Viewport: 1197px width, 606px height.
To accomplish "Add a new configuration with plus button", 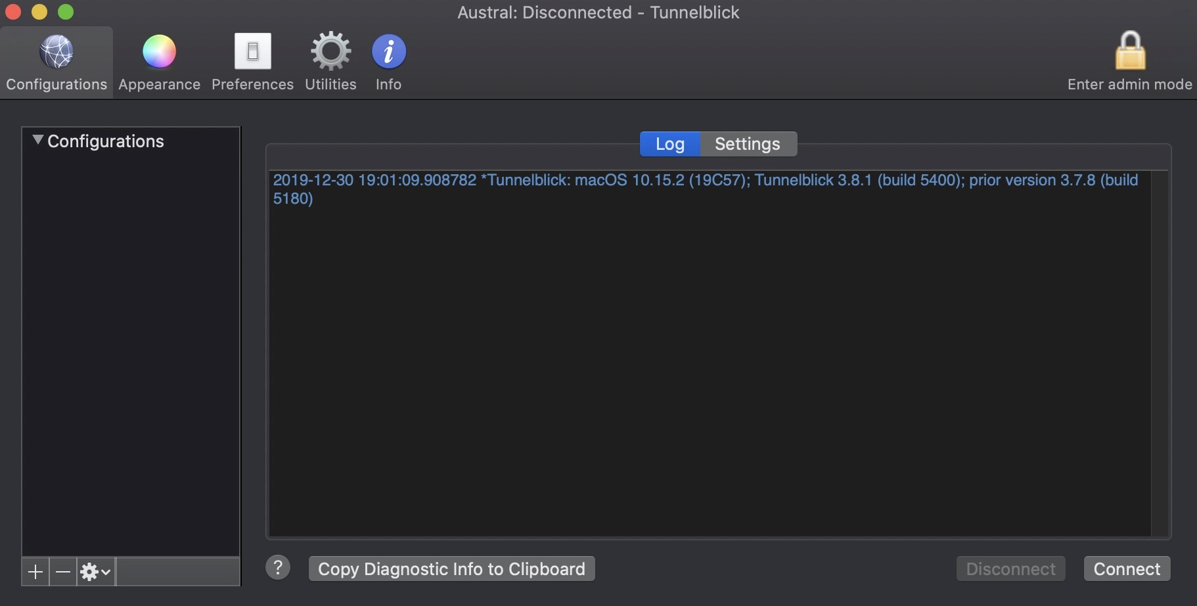I will click(x=35, y=572).
